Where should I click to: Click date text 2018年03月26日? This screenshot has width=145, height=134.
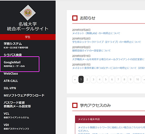(81, 30)
